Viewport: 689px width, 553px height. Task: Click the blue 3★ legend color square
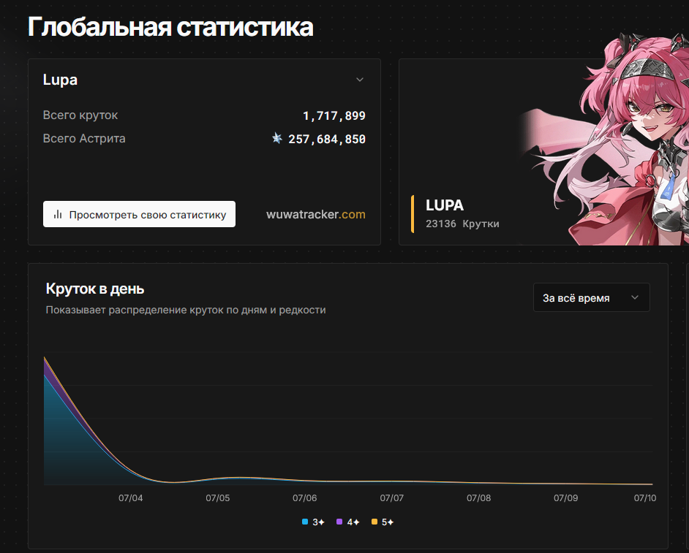coord(305,522)
